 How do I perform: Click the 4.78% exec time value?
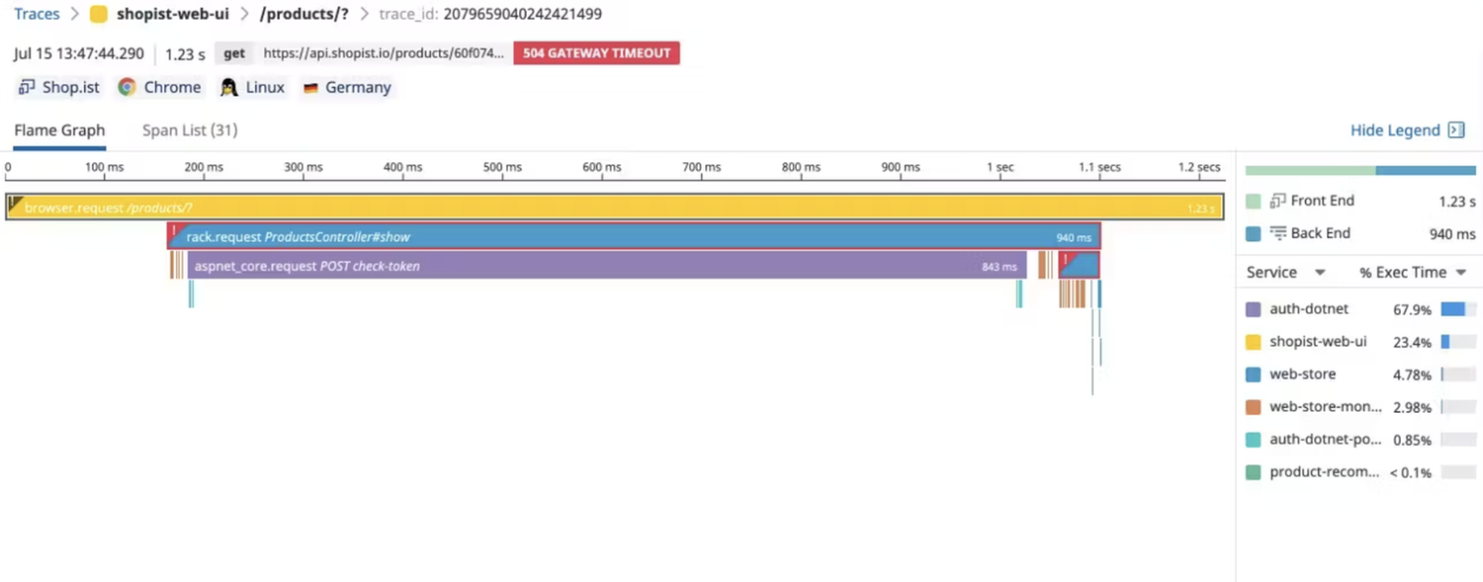pos(1412,375)
